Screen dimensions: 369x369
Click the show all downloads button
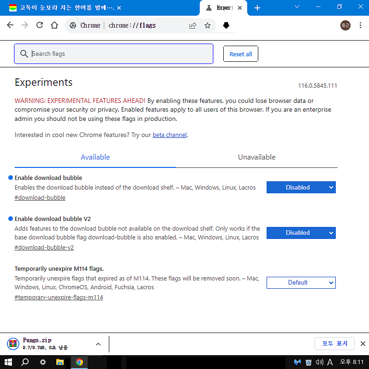(334, 344)
